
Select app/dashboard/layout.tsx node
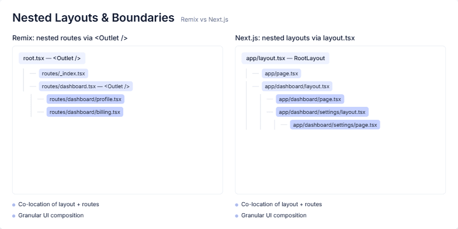point(297,86)
